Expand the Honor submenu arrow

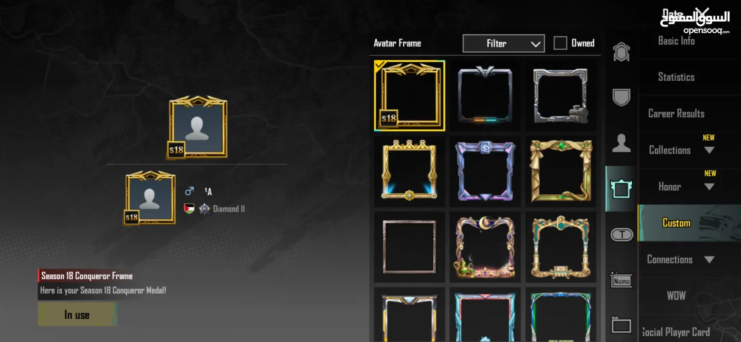click(x=709, y=187)
